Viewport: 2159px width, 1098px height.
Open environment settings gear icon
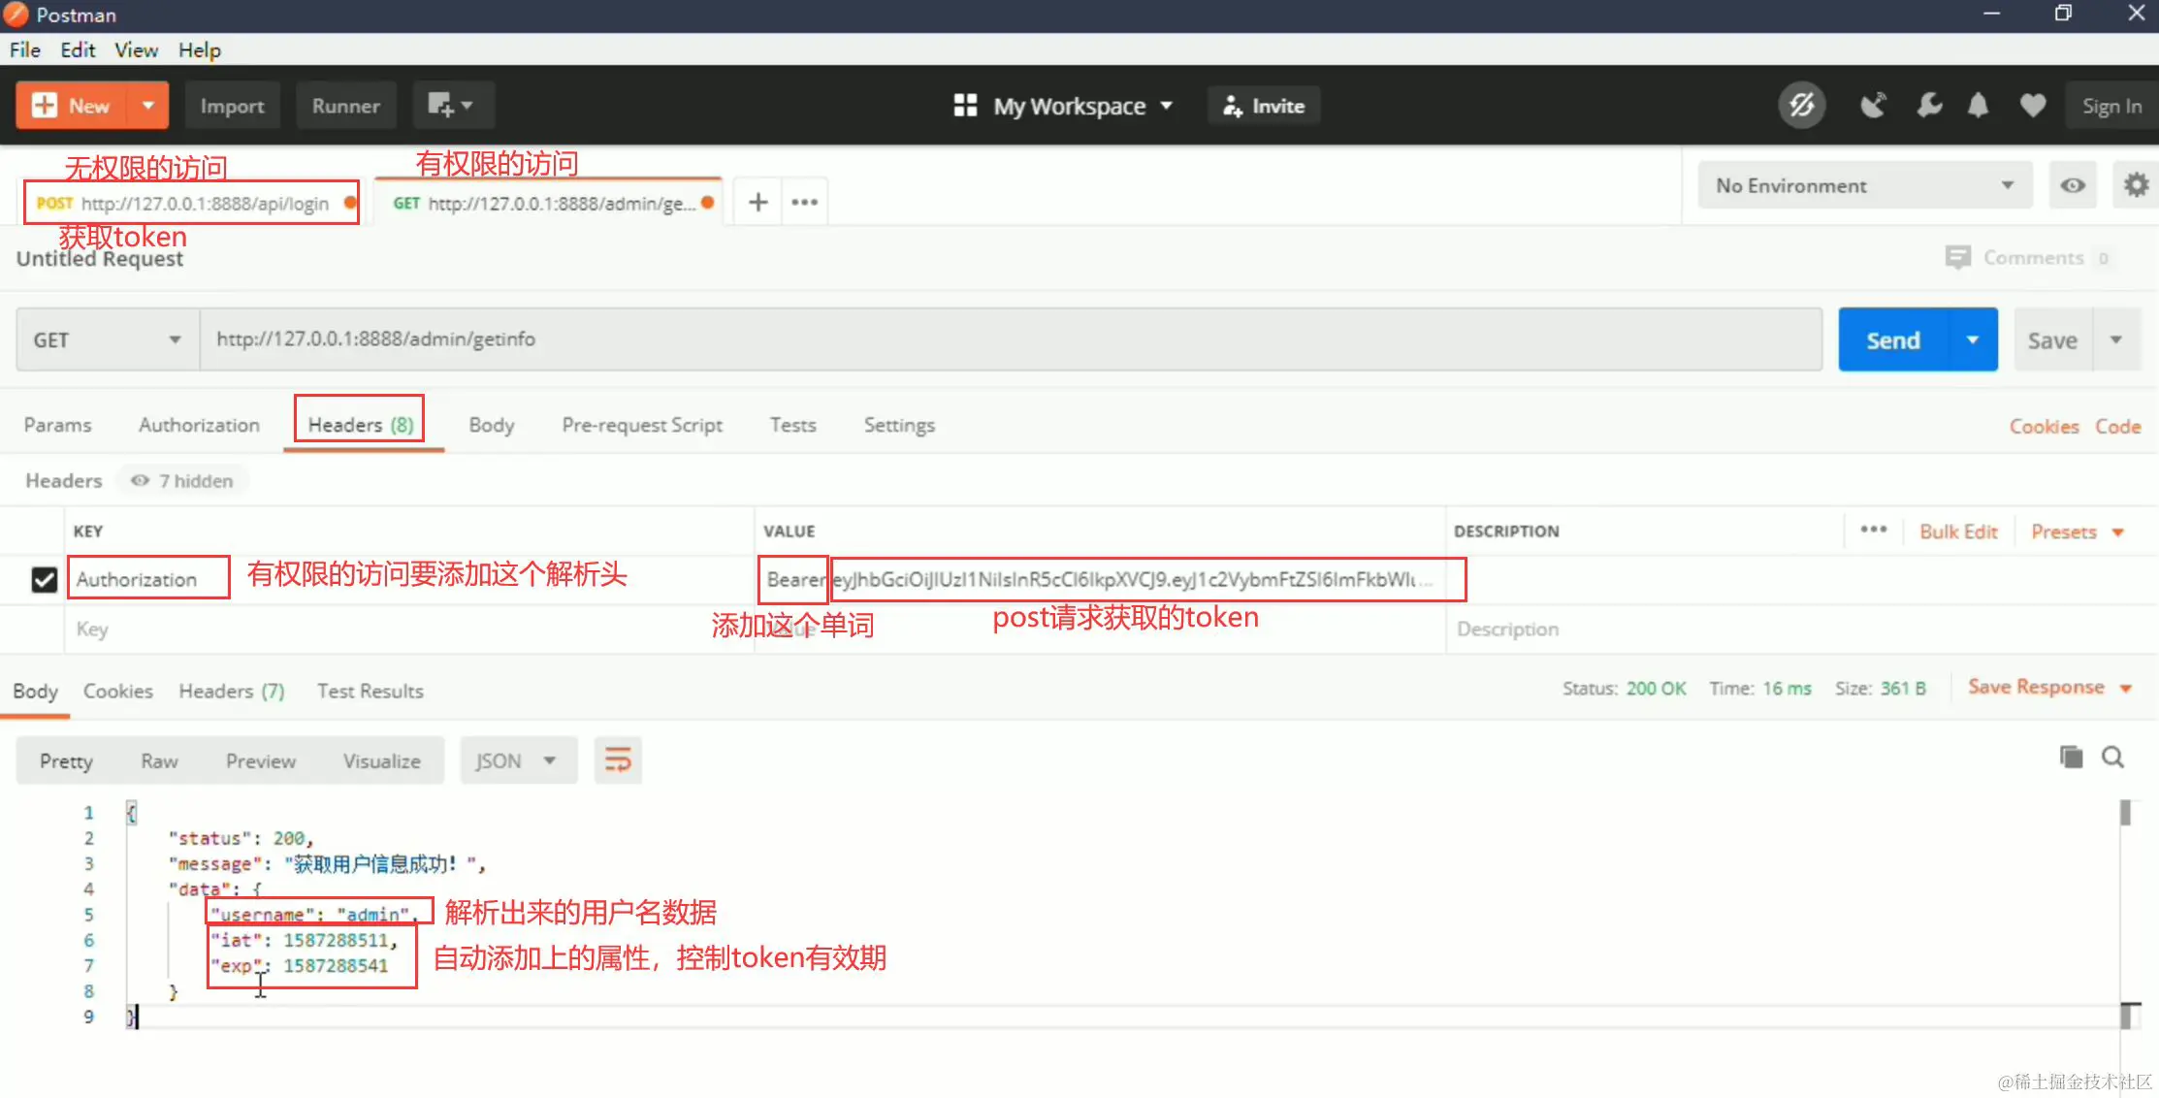pos(2136,185)
